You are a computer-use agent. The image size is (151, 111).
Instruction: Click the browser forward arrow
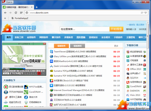[x=10, y=13]
